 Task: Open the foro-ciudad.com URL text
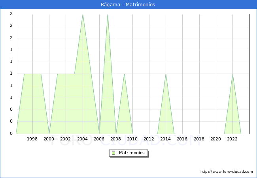coord(227,172)
